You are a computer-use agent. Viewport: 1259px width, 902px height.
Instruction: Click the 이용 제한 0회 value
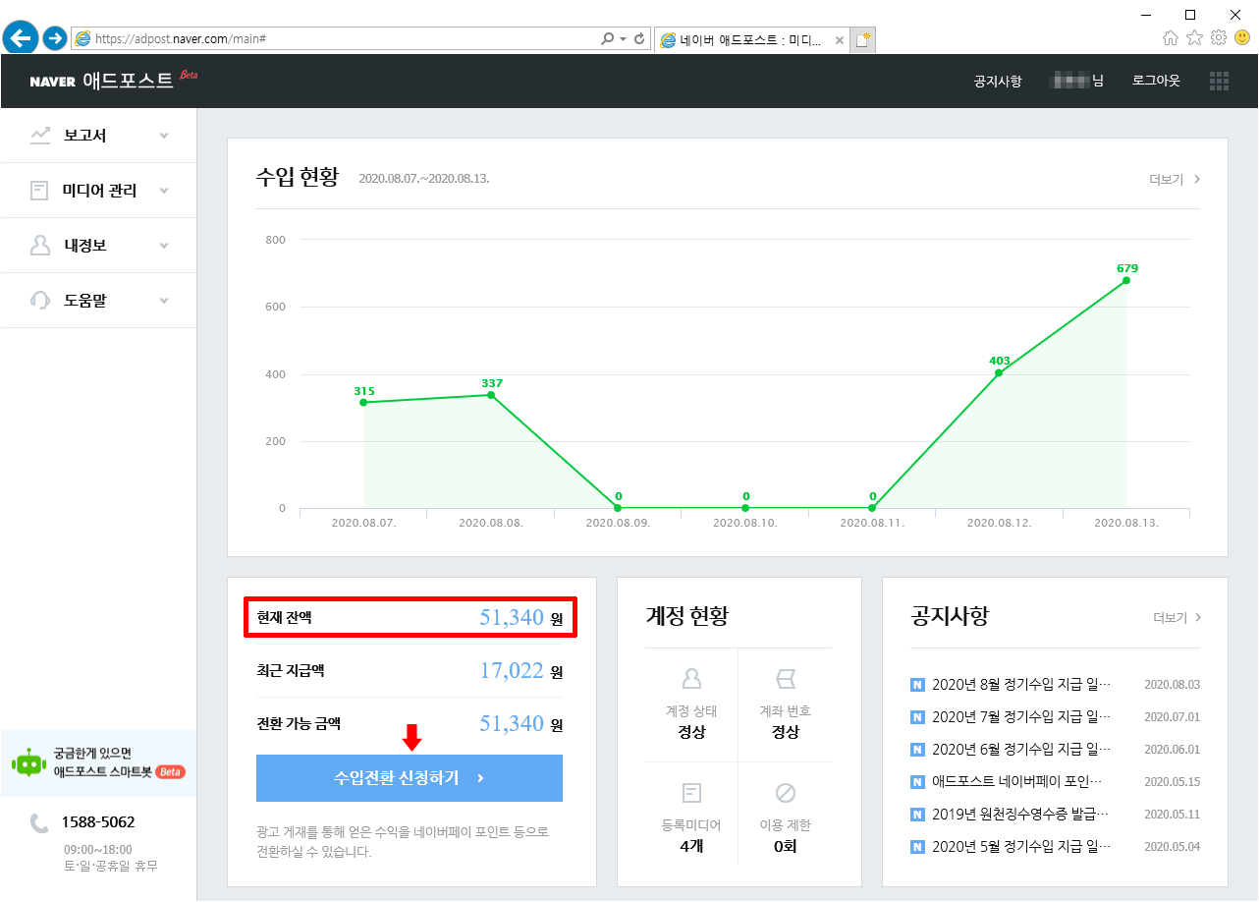(786, 846)
